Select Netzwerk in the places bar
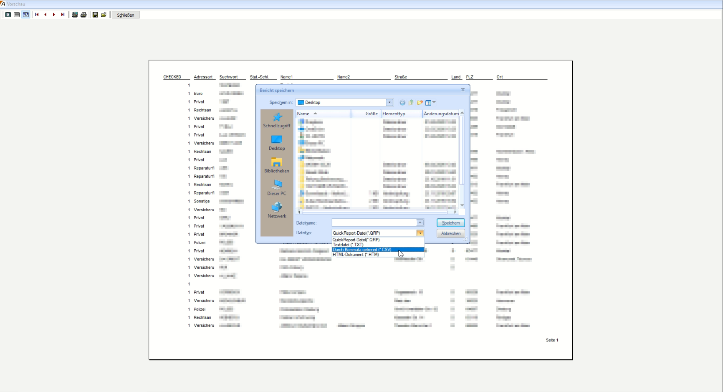The image size is (723, 392). pos(277,210)
